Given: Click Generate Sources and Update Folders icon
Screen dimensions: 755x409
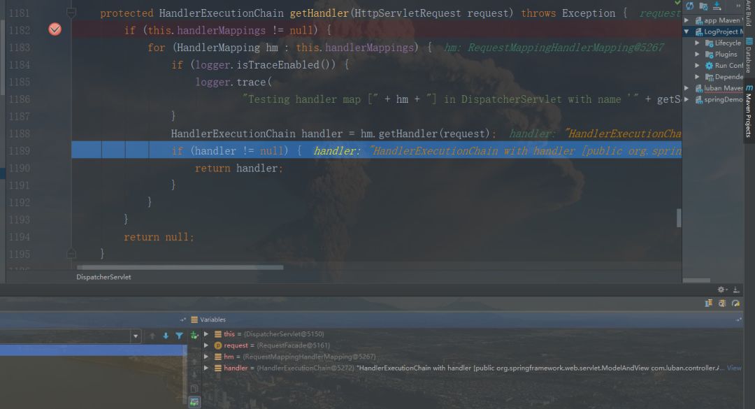Looking at the screenshot, I should pos(703,6).
